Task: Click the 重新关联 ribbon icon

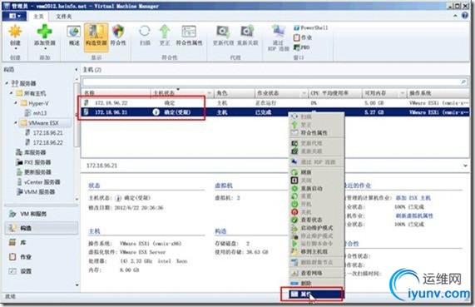Action: pos(247,32)
